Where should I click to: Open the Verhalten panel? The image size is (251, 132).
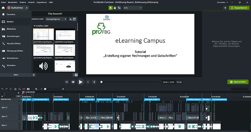16,65
